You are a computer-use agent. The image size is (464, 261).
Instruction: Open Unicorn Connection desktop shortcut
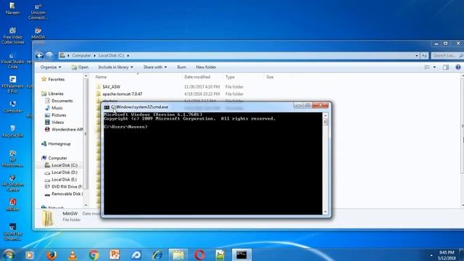click(38, 12)
